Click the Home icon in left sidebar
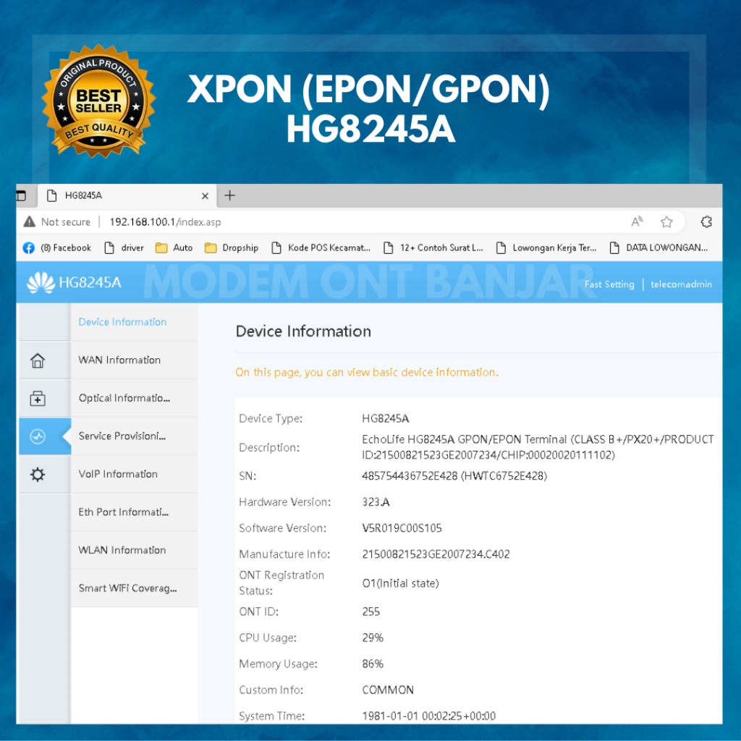The image size is (741, 741). click(38, 360)
